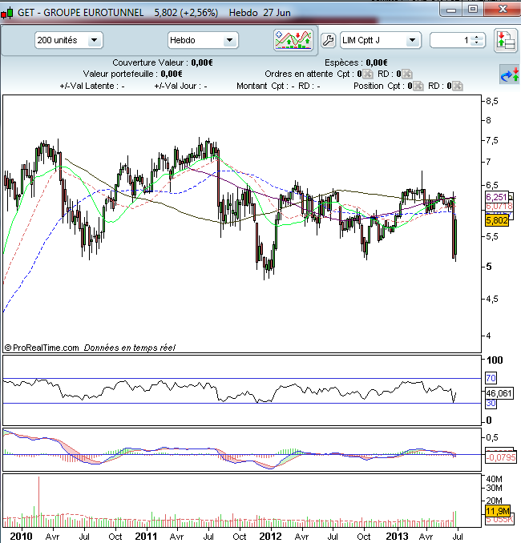Maximize the chart window
The width and height of the screenshot is (521, 543).
tap(473, 10)
